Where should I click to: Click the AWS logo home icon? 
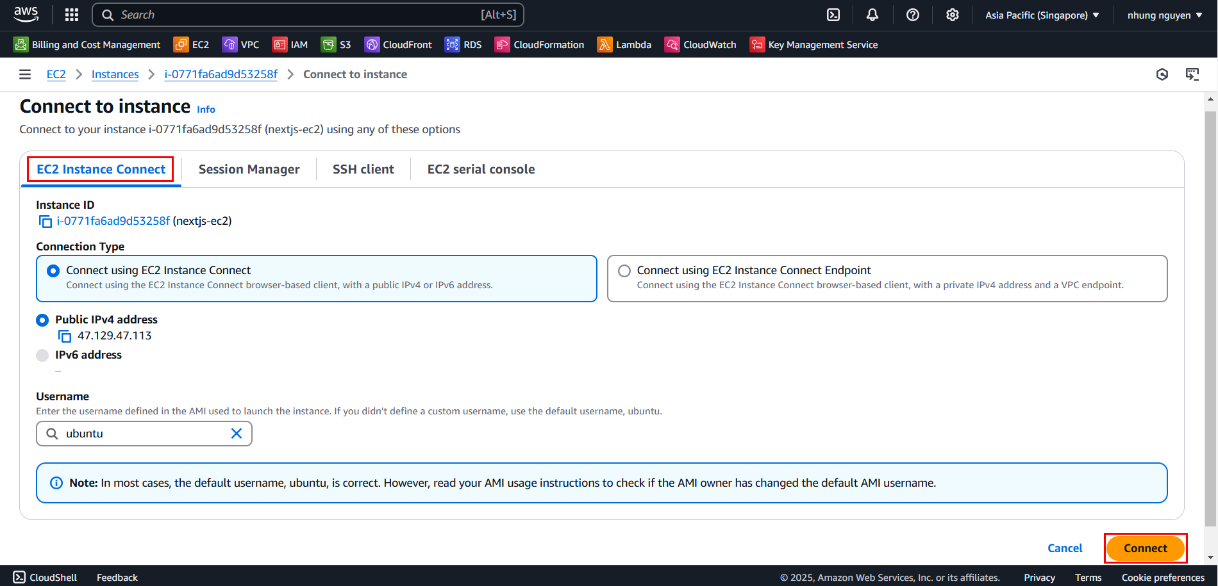[26, 14]
